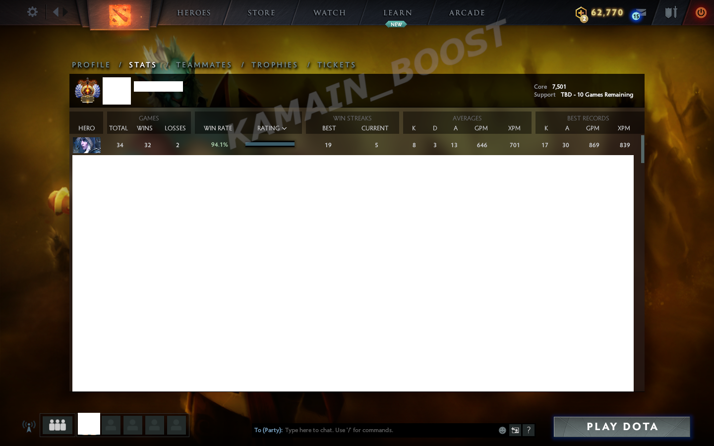Sort by Averages D column
Image resolution: width=714 pixels, height=446 pixels.
click(x=435, y=128)
